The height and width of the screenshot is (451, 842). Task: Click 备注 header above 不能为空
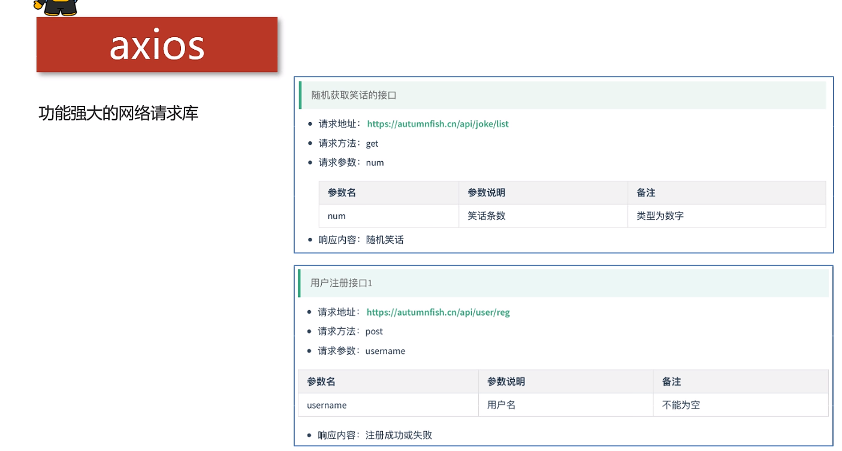point(741,382)
